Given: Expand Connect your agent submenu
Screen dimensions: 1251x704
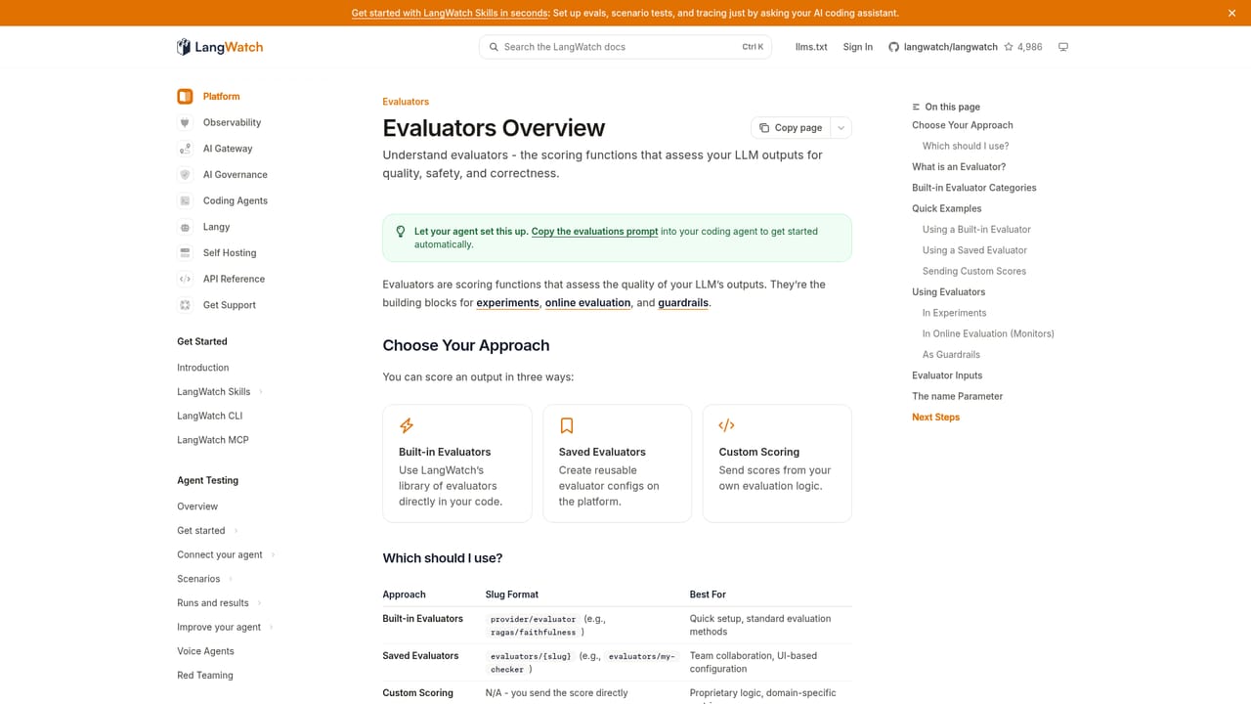Looking at the screenshot, I should (273, 555).
